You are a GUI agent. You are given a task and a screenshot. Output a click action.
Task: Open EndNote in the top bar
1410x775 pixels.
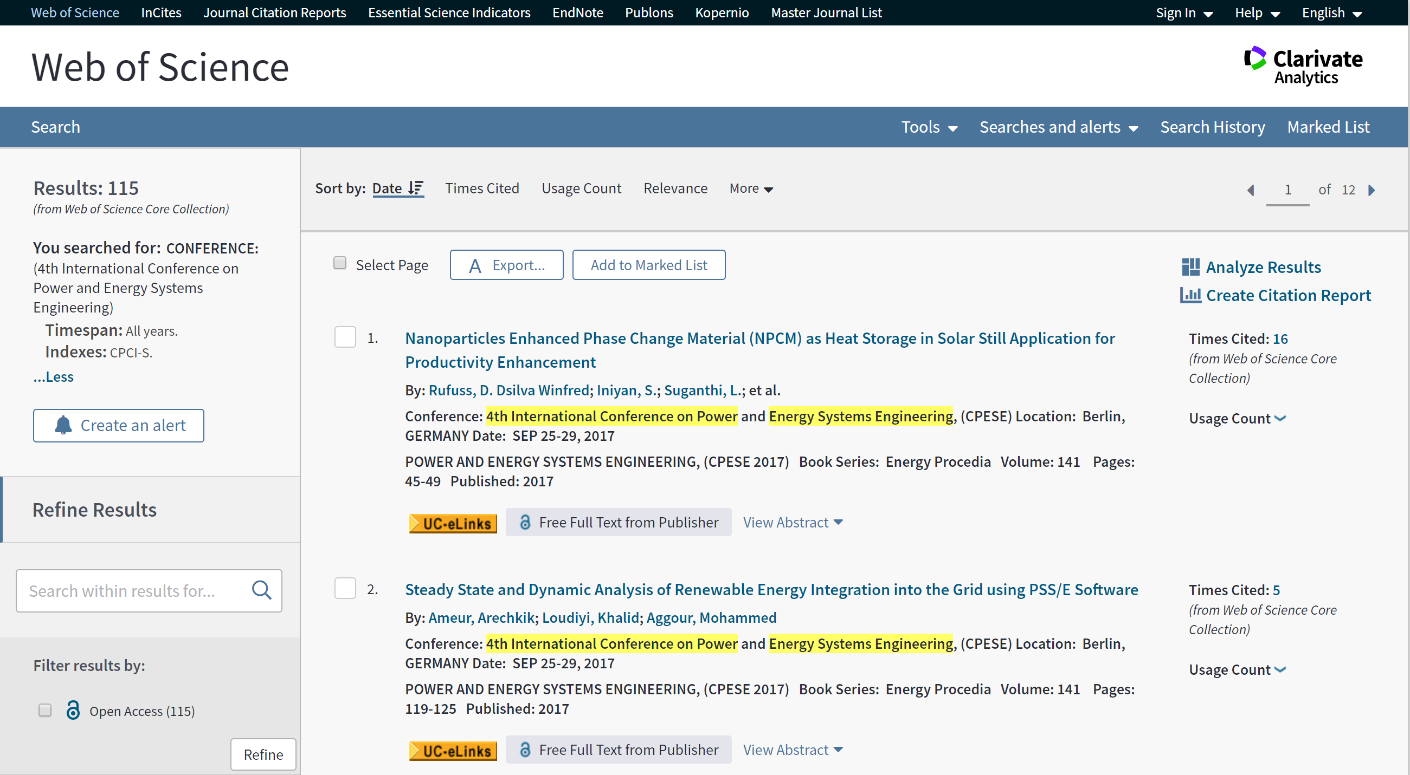[x=577, y=12]
